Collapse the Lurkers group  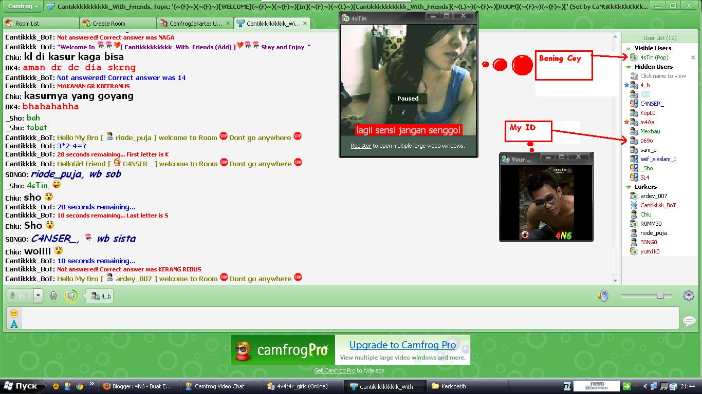tap(628, 187)
